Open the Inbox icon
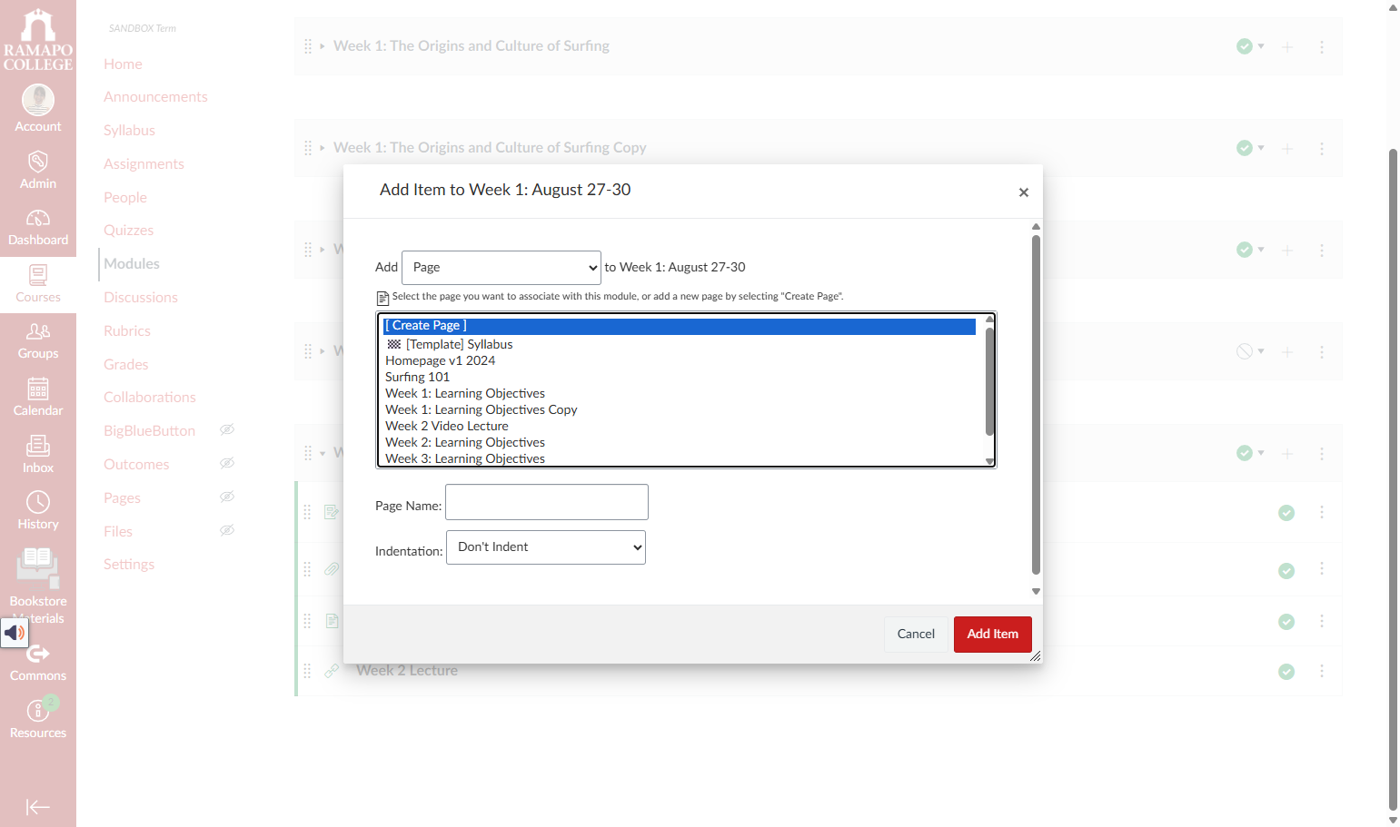The width and height of the screenshot is (1400, 827). point(38,455)
